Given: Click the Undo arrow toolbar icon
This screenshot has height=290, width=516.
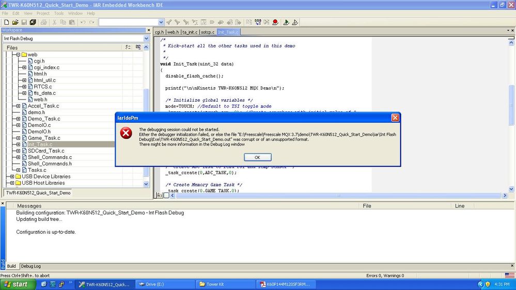Looking at the screenshot, I should (83, 22).
